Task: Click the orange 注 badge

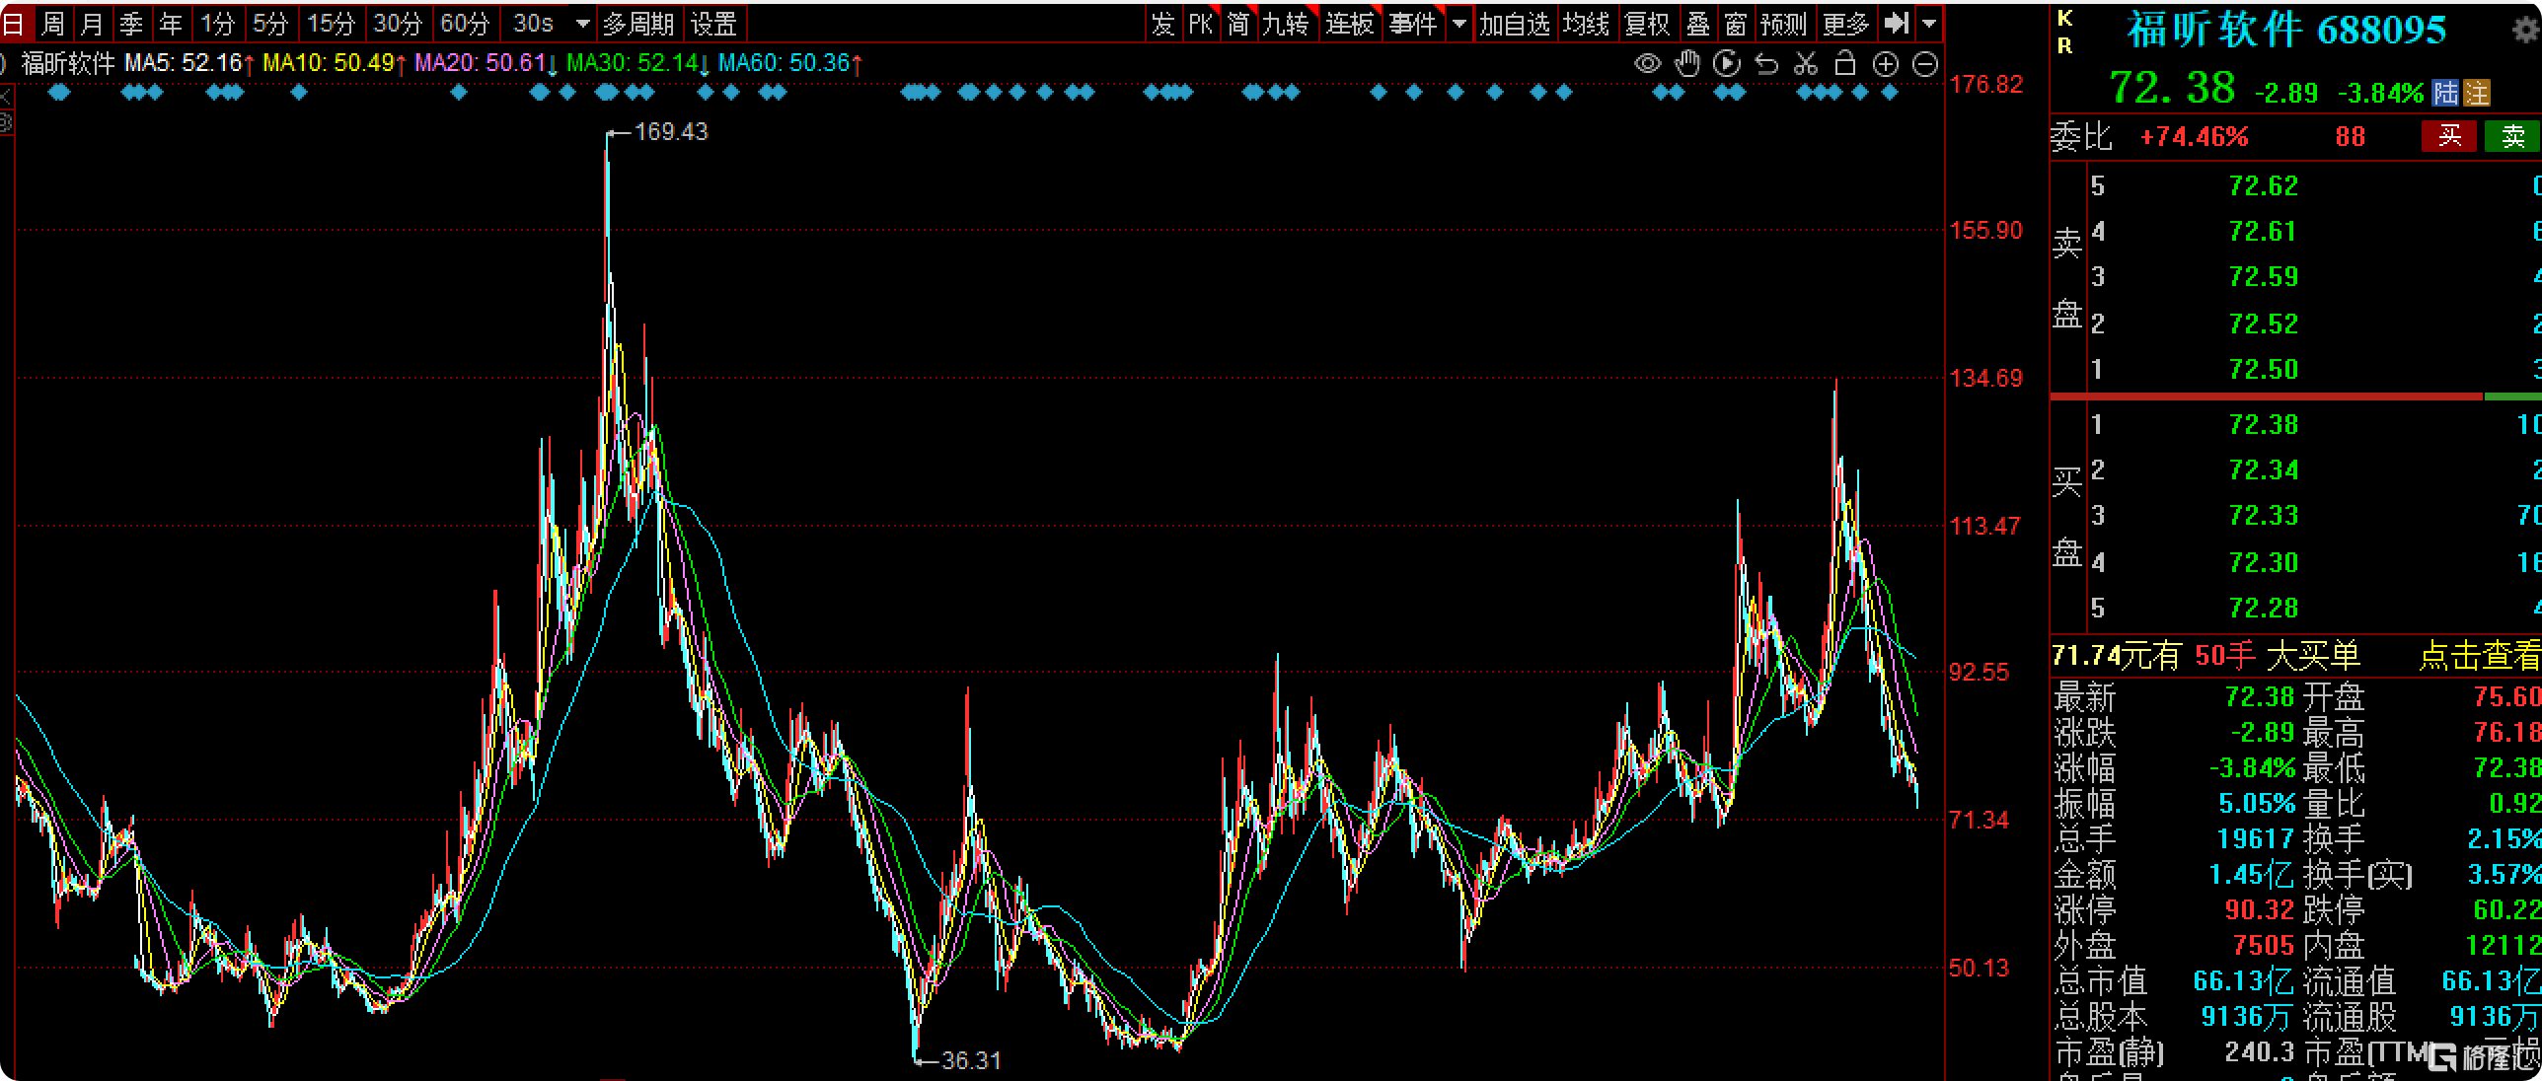Action: [x=2477, y=93]
